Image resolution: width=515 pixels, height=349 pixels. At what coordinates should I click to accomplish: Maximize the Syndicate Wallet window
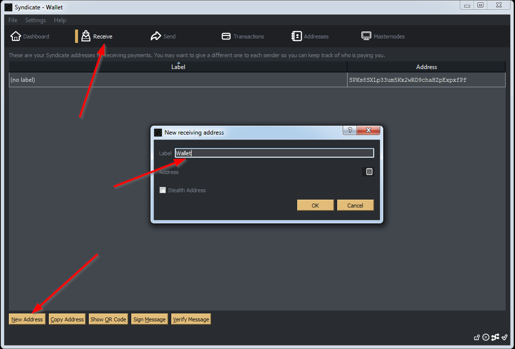point(480,5)
